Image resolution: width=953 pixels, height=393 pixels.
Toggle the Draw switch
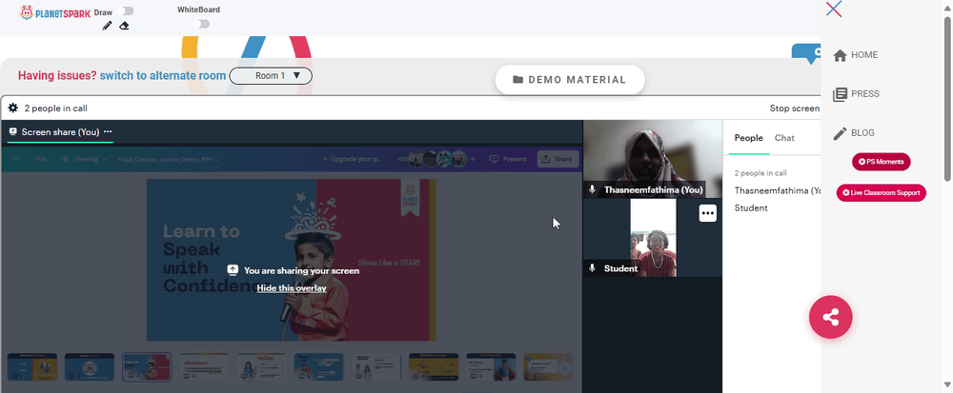pos(127,10)
